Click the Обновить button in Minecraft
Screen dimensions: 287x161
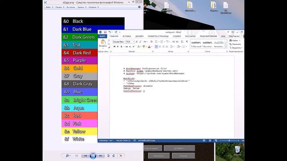(x=159, y=156)
